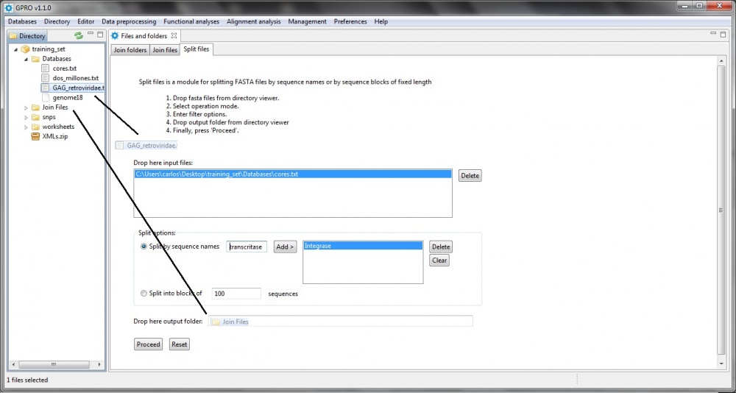Select 'Split by sequence names' radio button

pyautogui.click(x=144, y=247)
